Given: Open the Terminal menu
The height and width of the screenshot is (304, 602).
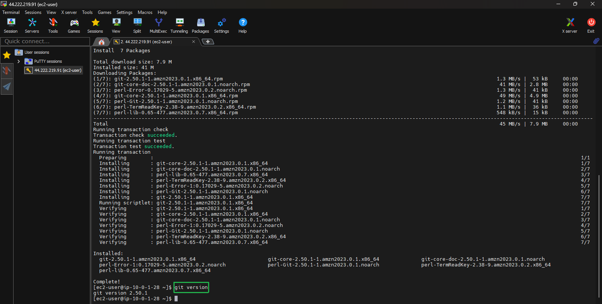Looking at the screenshot, I should tap(11, 12).
